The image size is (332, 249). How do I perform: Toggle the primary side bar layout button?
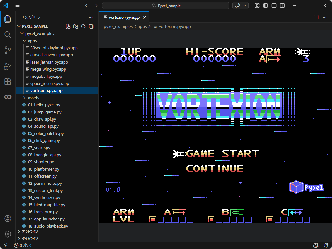pyautogui.click(x=266, y=6)
